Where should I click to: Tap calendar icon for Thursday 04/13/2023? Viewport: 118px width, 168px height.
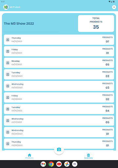(8, 40)
